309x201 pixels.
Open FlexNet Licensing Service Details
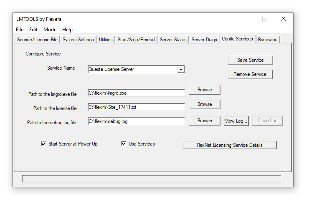[x=230, y=145]
